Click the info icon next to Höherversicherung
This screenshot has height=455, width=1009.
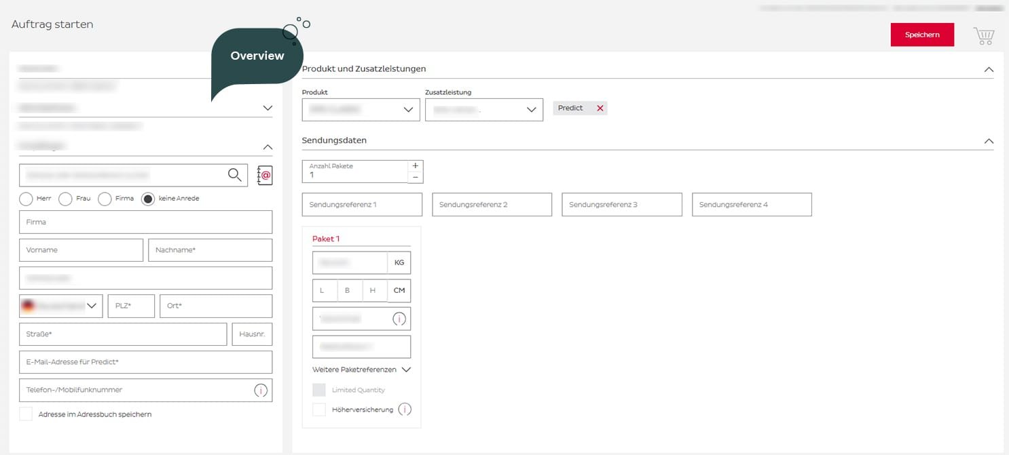point(405,410)
